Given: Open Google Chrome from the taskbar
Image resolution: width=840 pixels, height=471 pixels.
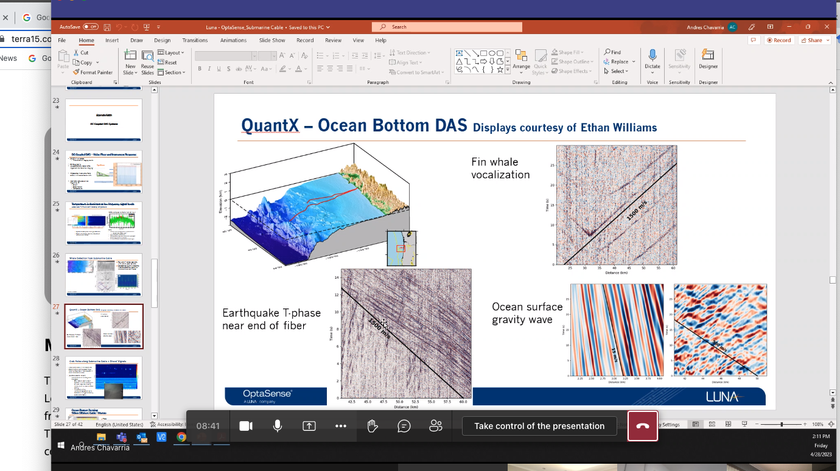Looking at the screenshot, I should point(181,437).
